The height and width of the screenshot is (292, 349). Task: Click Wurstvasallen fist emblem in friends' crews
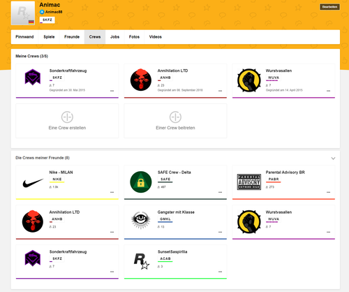tap(249, 221)
